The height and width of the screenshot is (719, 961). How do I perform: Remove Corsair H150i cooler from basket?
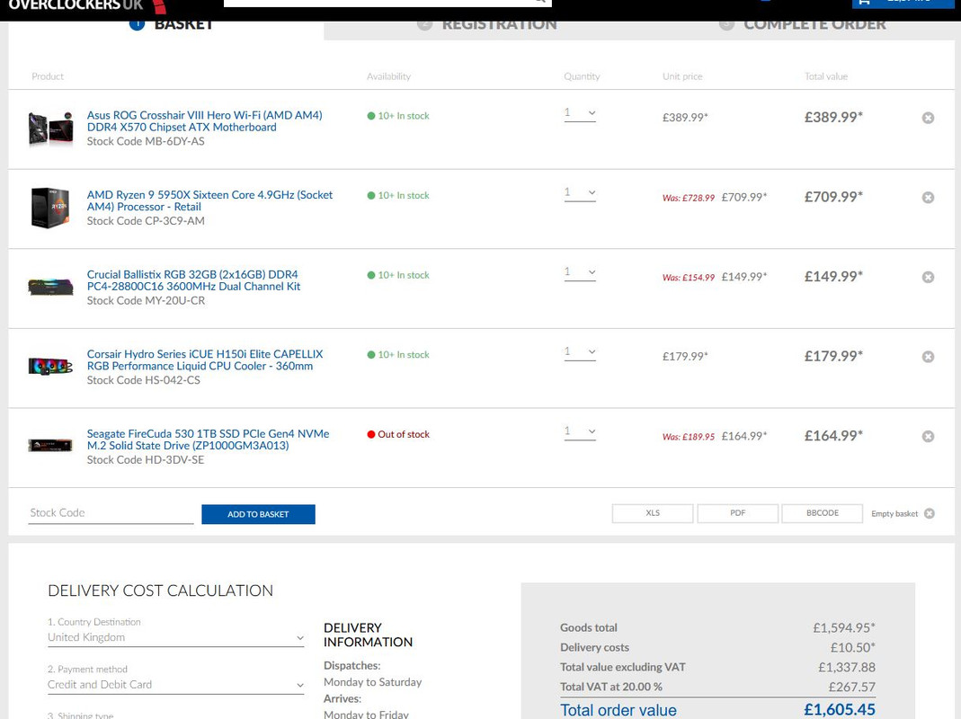coord(928,357)
